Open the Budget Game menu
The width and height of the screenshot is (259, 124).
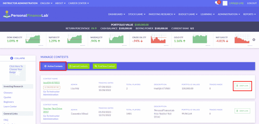[x=188, y=14]
